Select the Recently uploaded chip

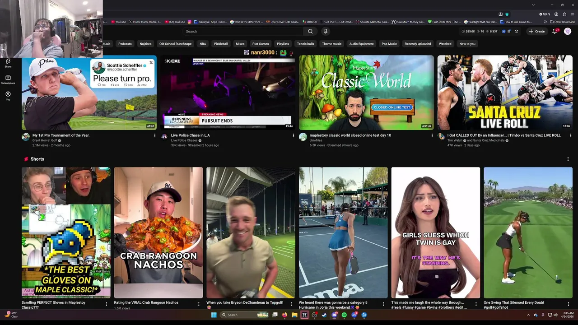pos(418,44)
